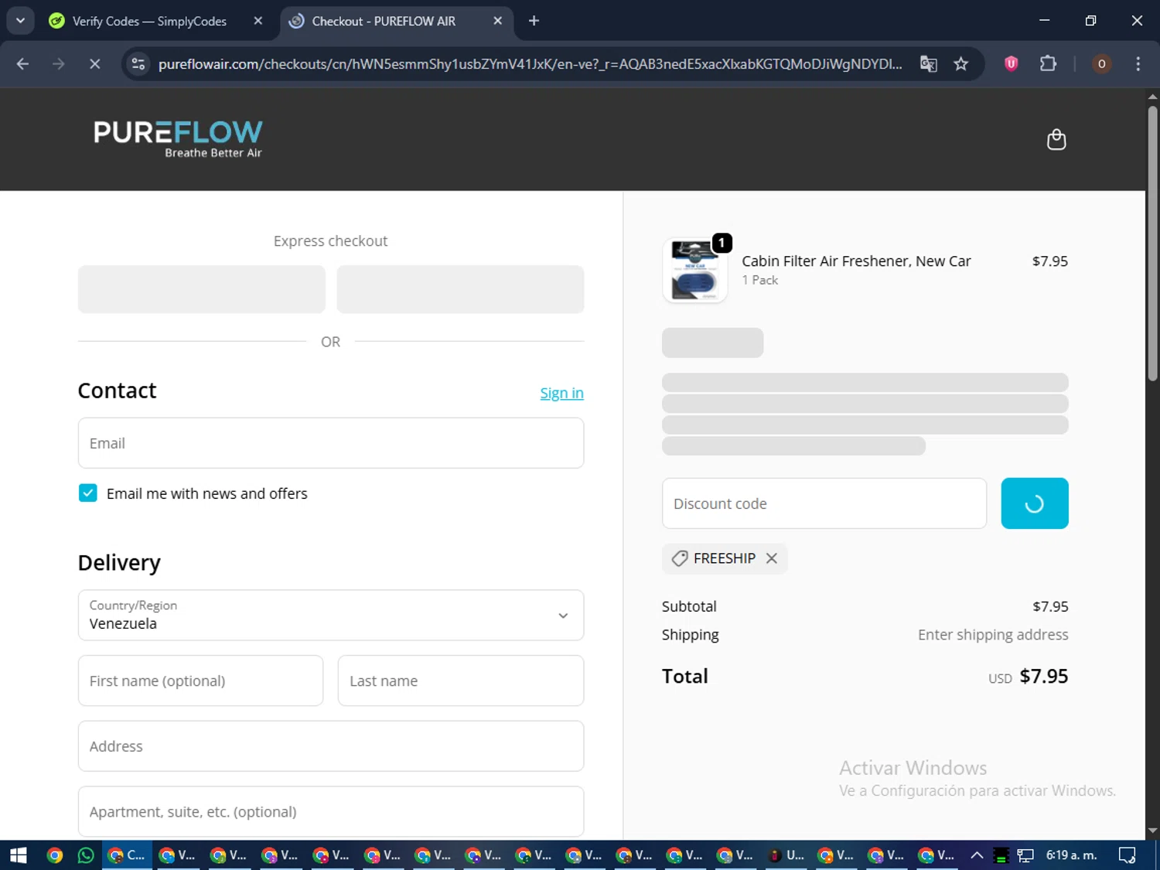Image resolution: width=1160 pixels, height=870 pixels.
Task: Open Windows Start menu
Action: [x=18, y=855]
